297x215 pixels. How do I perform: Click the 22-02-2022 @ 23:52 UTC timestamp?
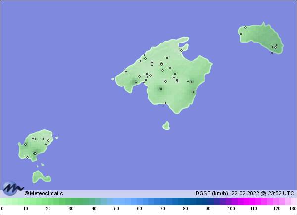(262, 193)
